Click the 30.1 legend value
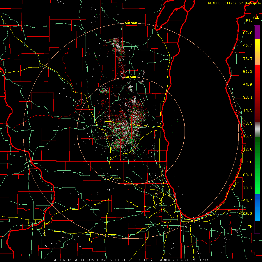 click(248, 98)
